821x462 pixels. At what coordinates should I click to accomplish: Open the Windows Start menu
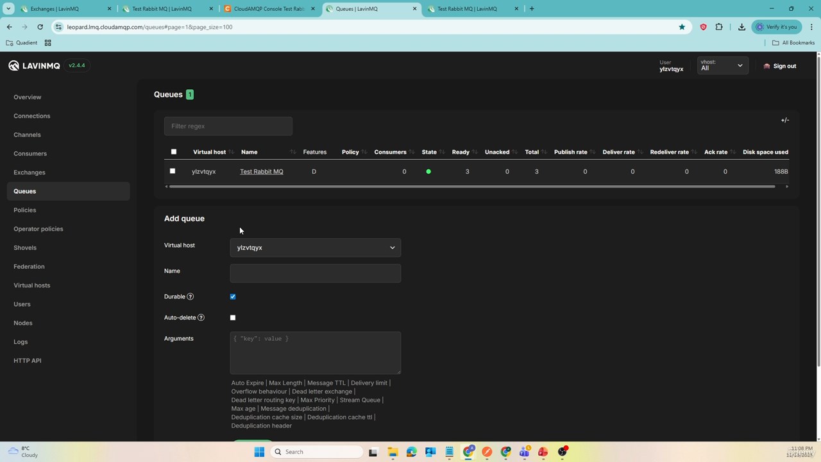(259, 452)
